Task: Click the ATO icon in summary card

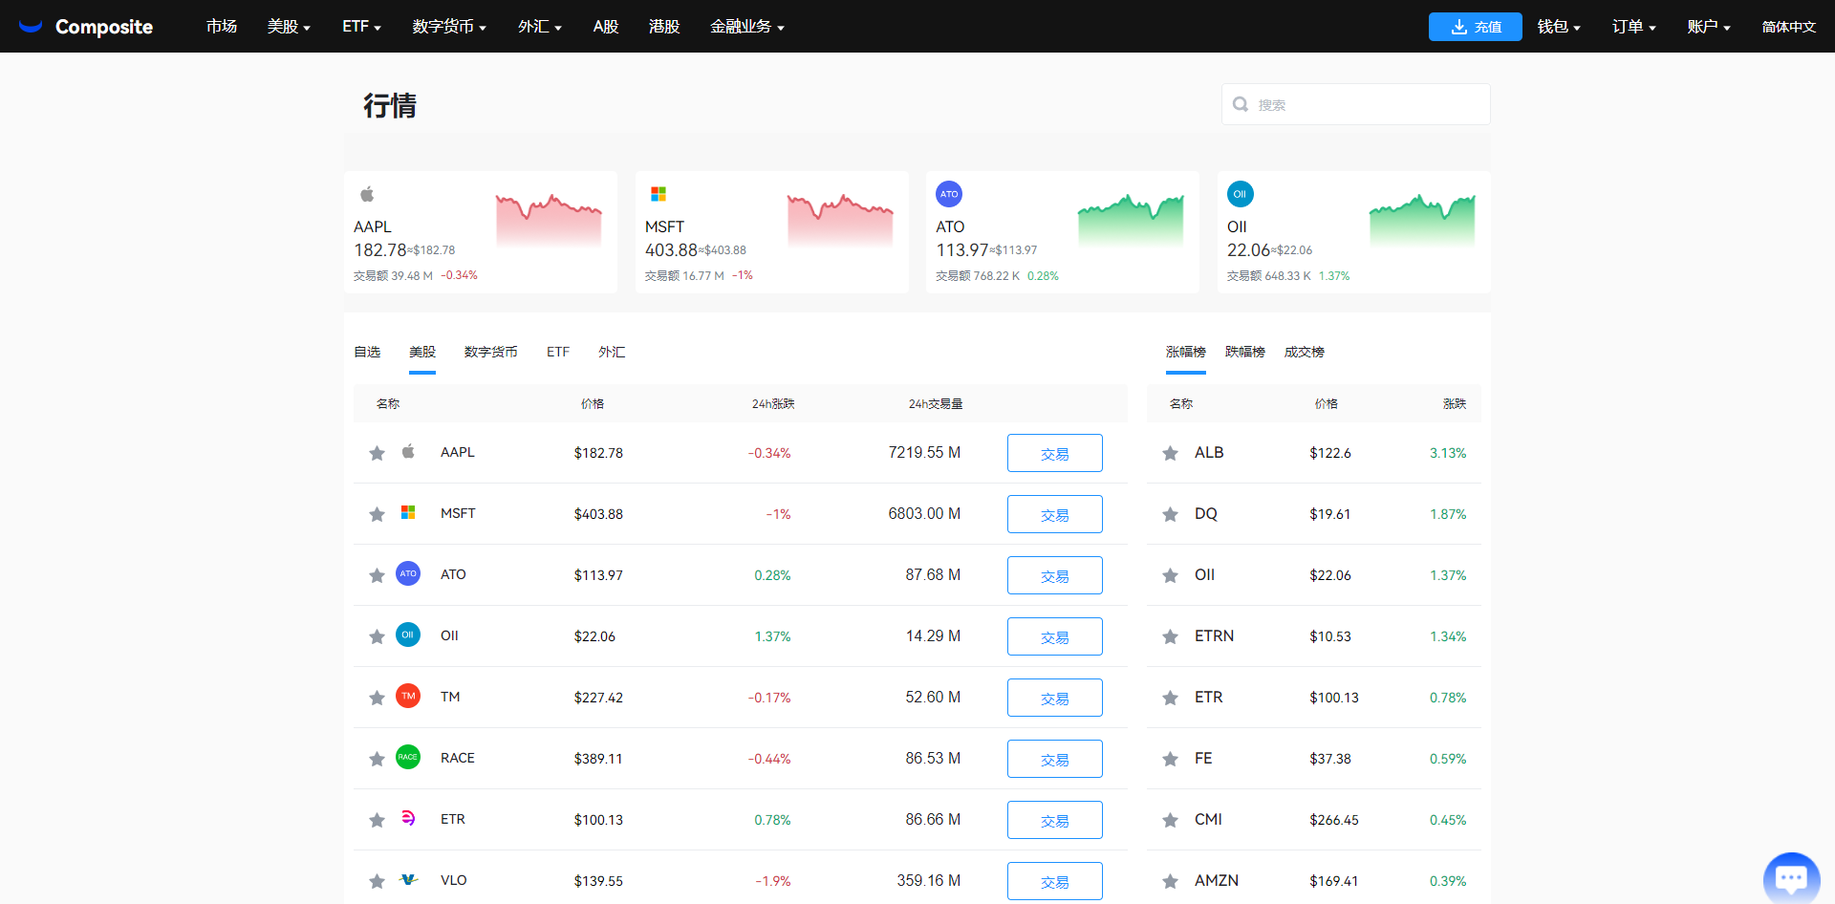Action: tap(948, 194)
